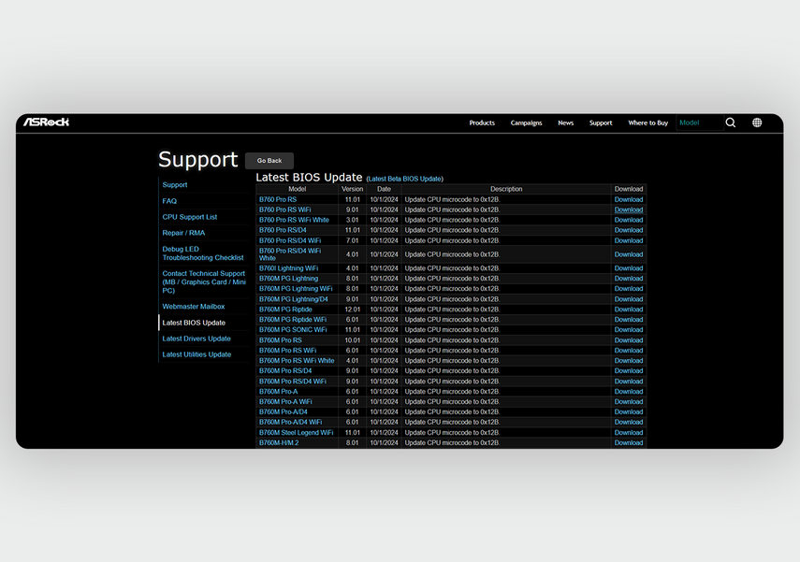Open B760M PG Riptide WiFi model link
Image resolution: width=800 pixels, height=562 pixels.
tap(292, 320)
